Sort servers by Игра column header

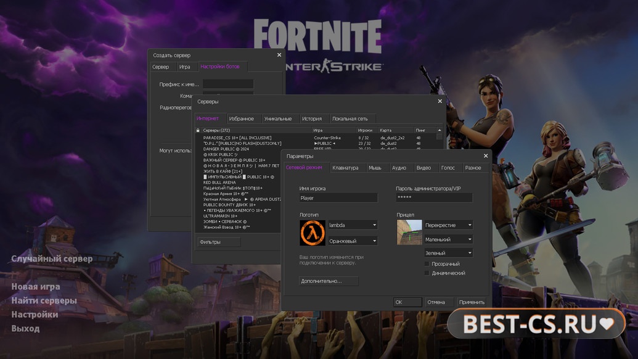coord(334,130)
